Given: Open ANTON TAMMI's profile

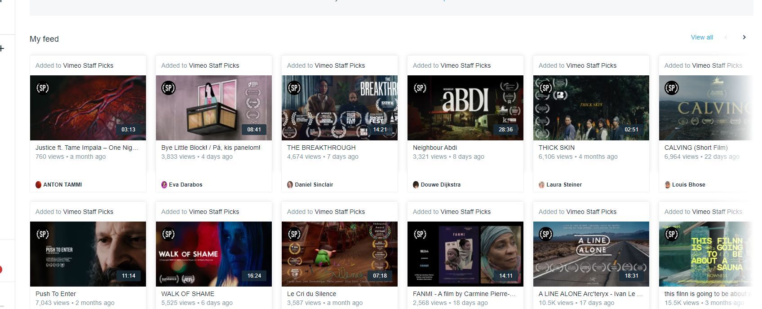Looking at the screenshot, I should point(62,185).
